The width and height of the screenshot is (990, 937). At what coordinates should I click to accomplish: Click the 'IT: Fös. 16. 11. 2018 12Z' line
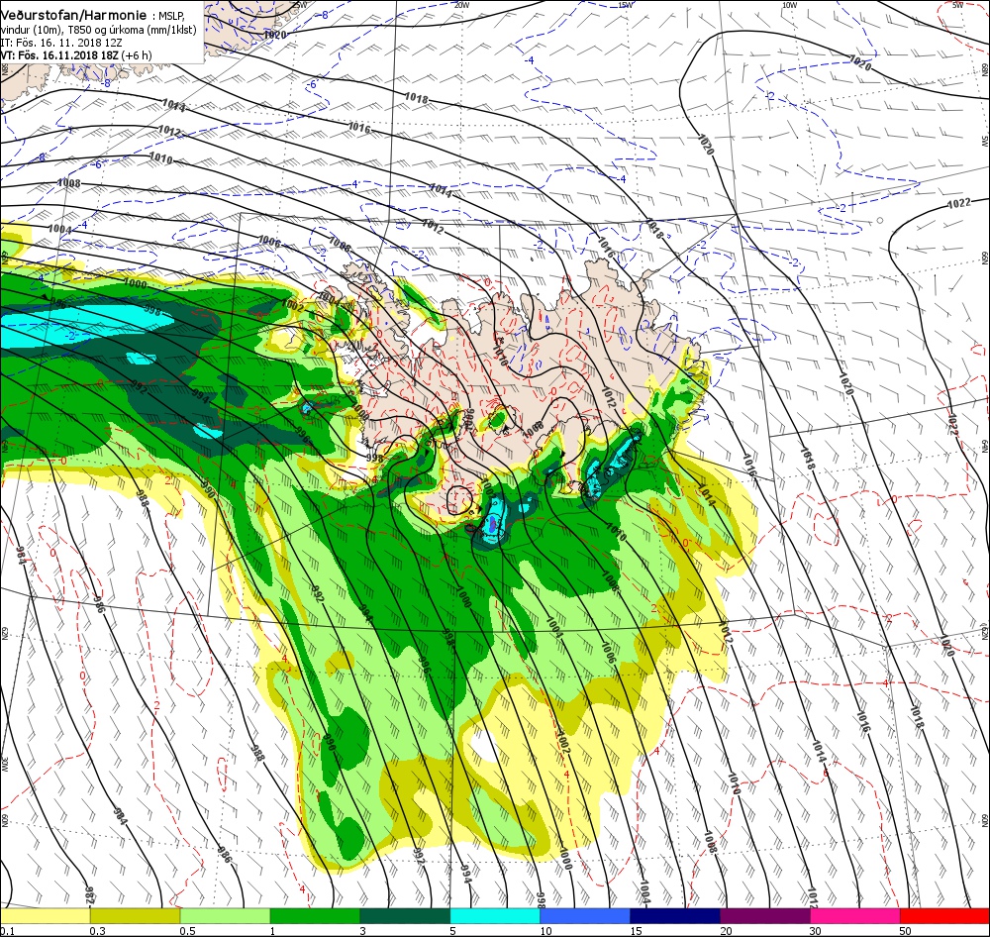[x=61, y=43]
